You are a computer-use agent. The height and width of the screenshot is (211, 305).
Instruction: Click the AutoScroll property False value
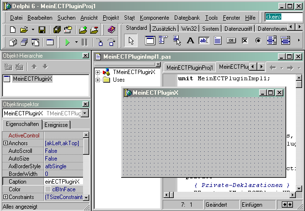point(51,151)
